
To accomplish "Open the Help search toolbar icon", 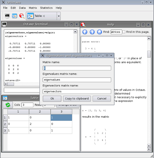I will (22, 16).
